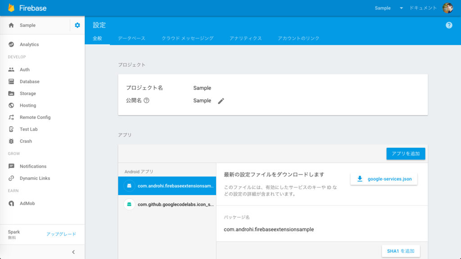This screenshot has height=259, width=461.
Task: Open the Sample project dropdown arrow
Action: pyautogui.click(x=401, y=8)
